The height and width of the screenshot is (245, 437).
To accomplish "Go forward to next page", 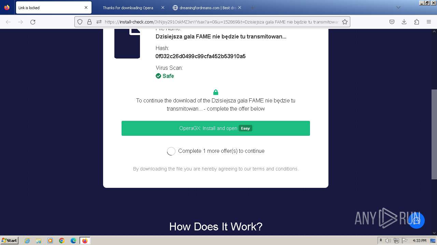I will point(20,22).
